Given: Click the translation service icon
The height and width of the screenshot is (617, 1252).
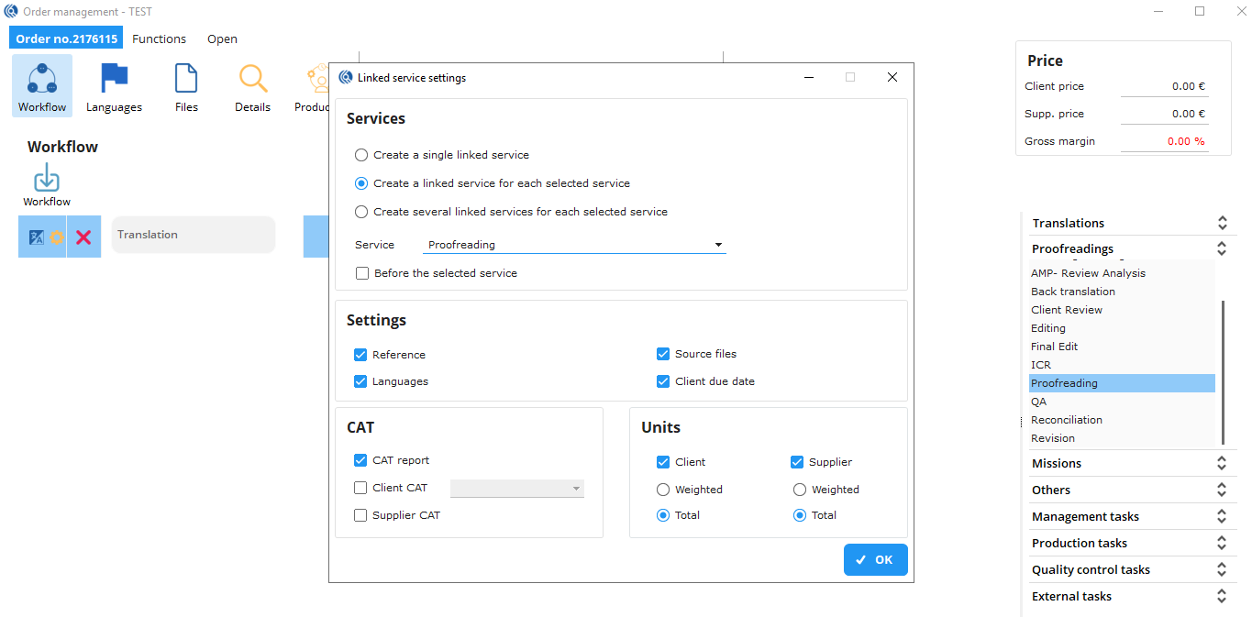Looking at the screenshot, I should (x=36, y=237).
